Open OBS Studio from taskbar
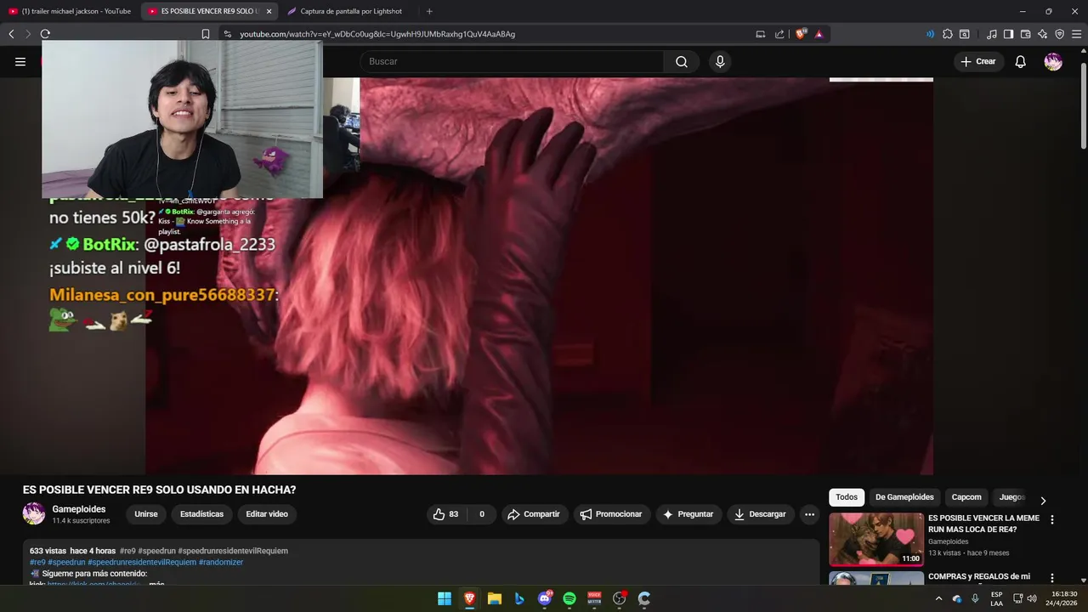The height and width of the screenshot is (612, 1088). tap(620, 598)
